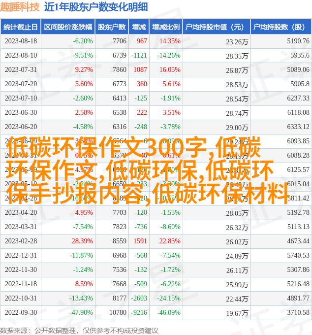Viewport: 312px width, 335px height.
Task: Click average shares value 6093.85
Action: pos(298,141)
